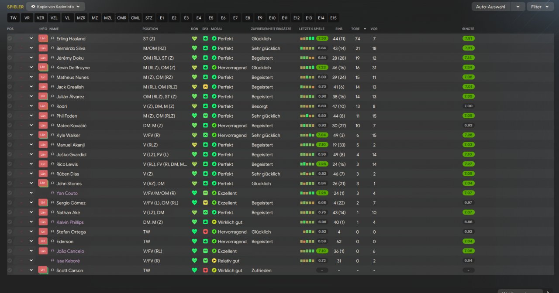The image size is (559, 293).
Task: Click the condition heart icon for Kevin De Bruyne
Action: (x=194, y=68)
